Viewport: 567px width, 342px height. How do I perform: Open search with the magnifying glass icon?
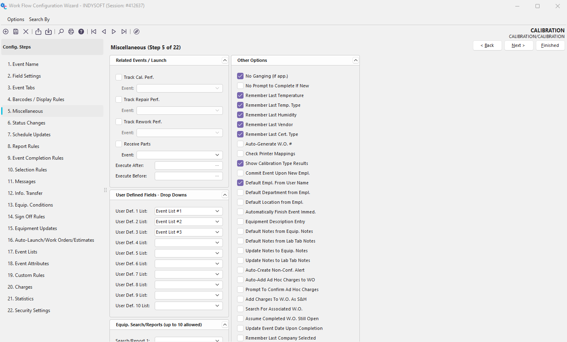tap(61, 32)
